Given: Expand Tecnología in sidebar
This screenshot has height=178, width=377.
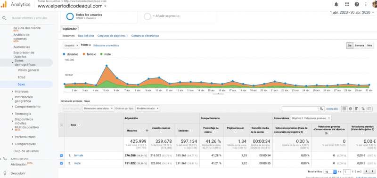Looking at the screenshot, I should (23, 114).
